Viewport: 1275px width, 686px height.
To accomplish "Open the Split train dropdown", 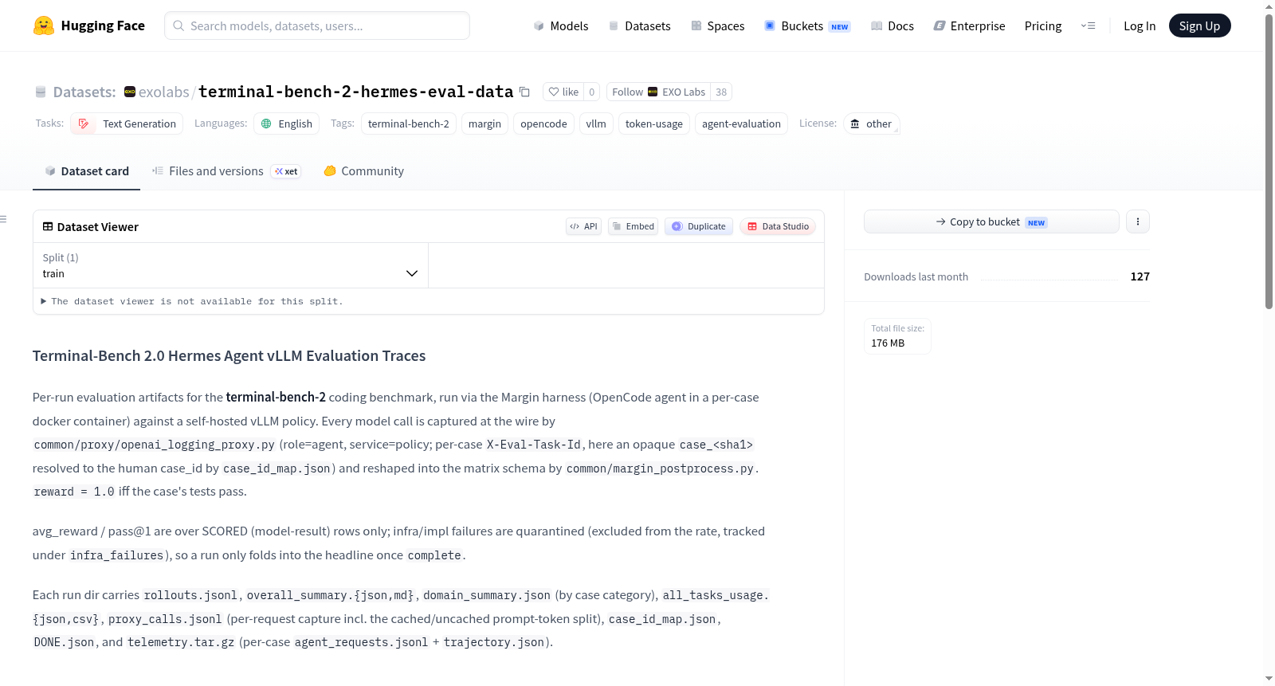I will 230,265.
